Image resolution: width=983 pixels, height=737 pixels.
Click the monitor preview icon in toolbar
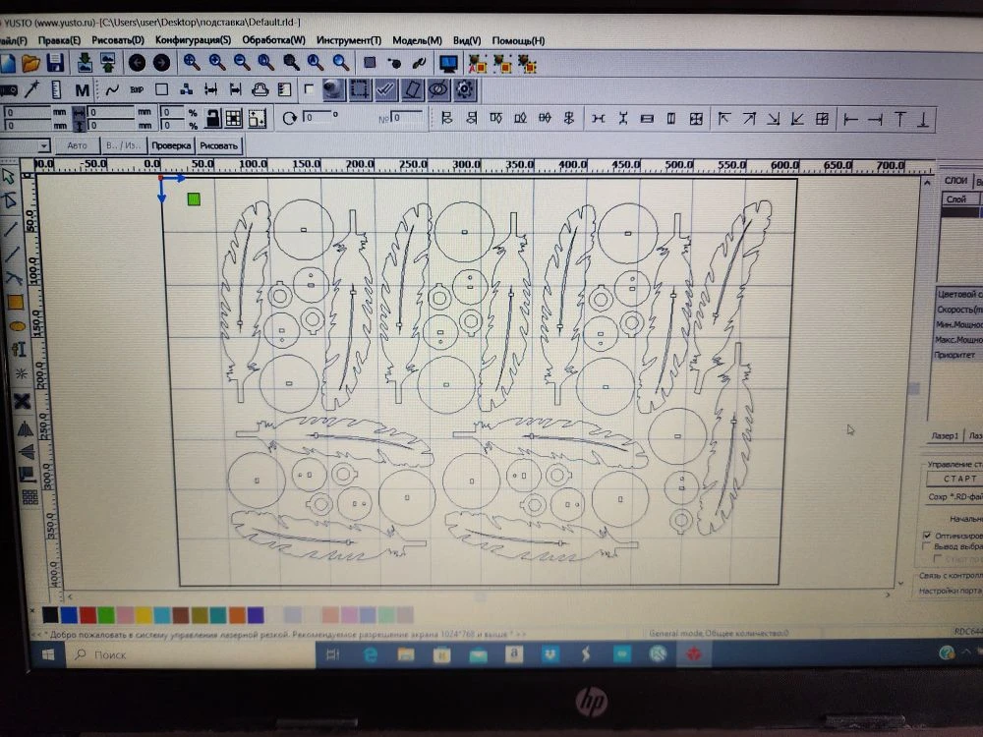(448, 64)
